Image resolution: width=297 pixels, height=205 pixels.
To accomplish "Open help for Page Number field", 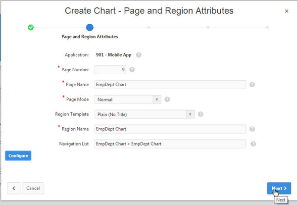I will pyautogui.click(x=132, y=70).
